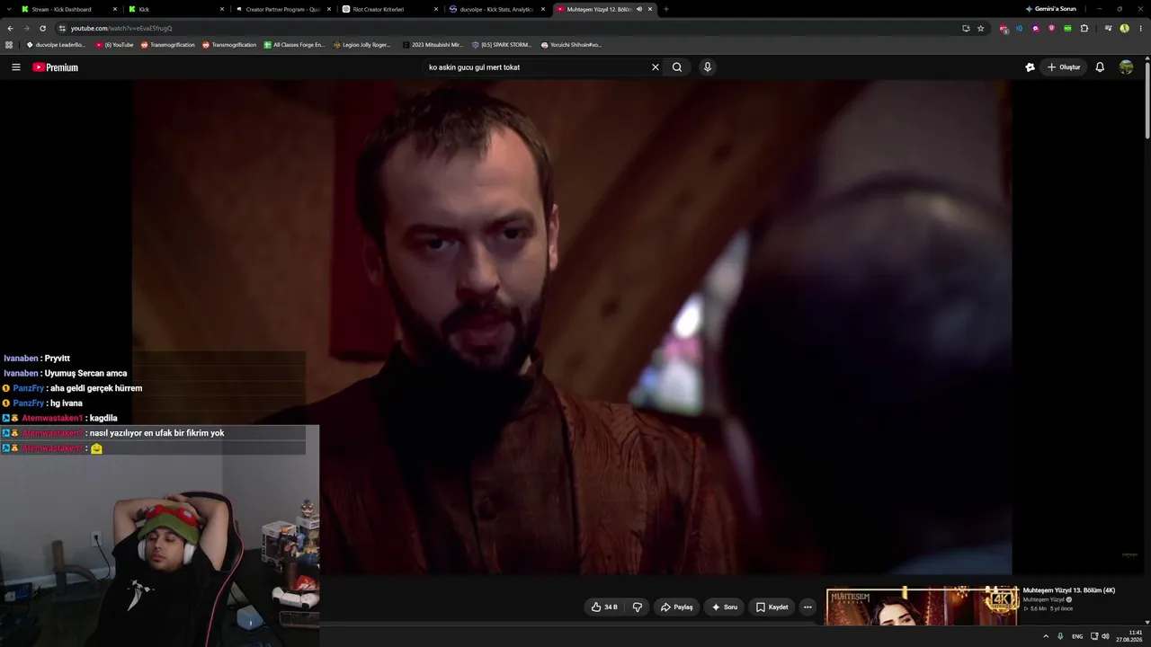
Task: Bookmark this page with the star icon
Action: [981, 28]
